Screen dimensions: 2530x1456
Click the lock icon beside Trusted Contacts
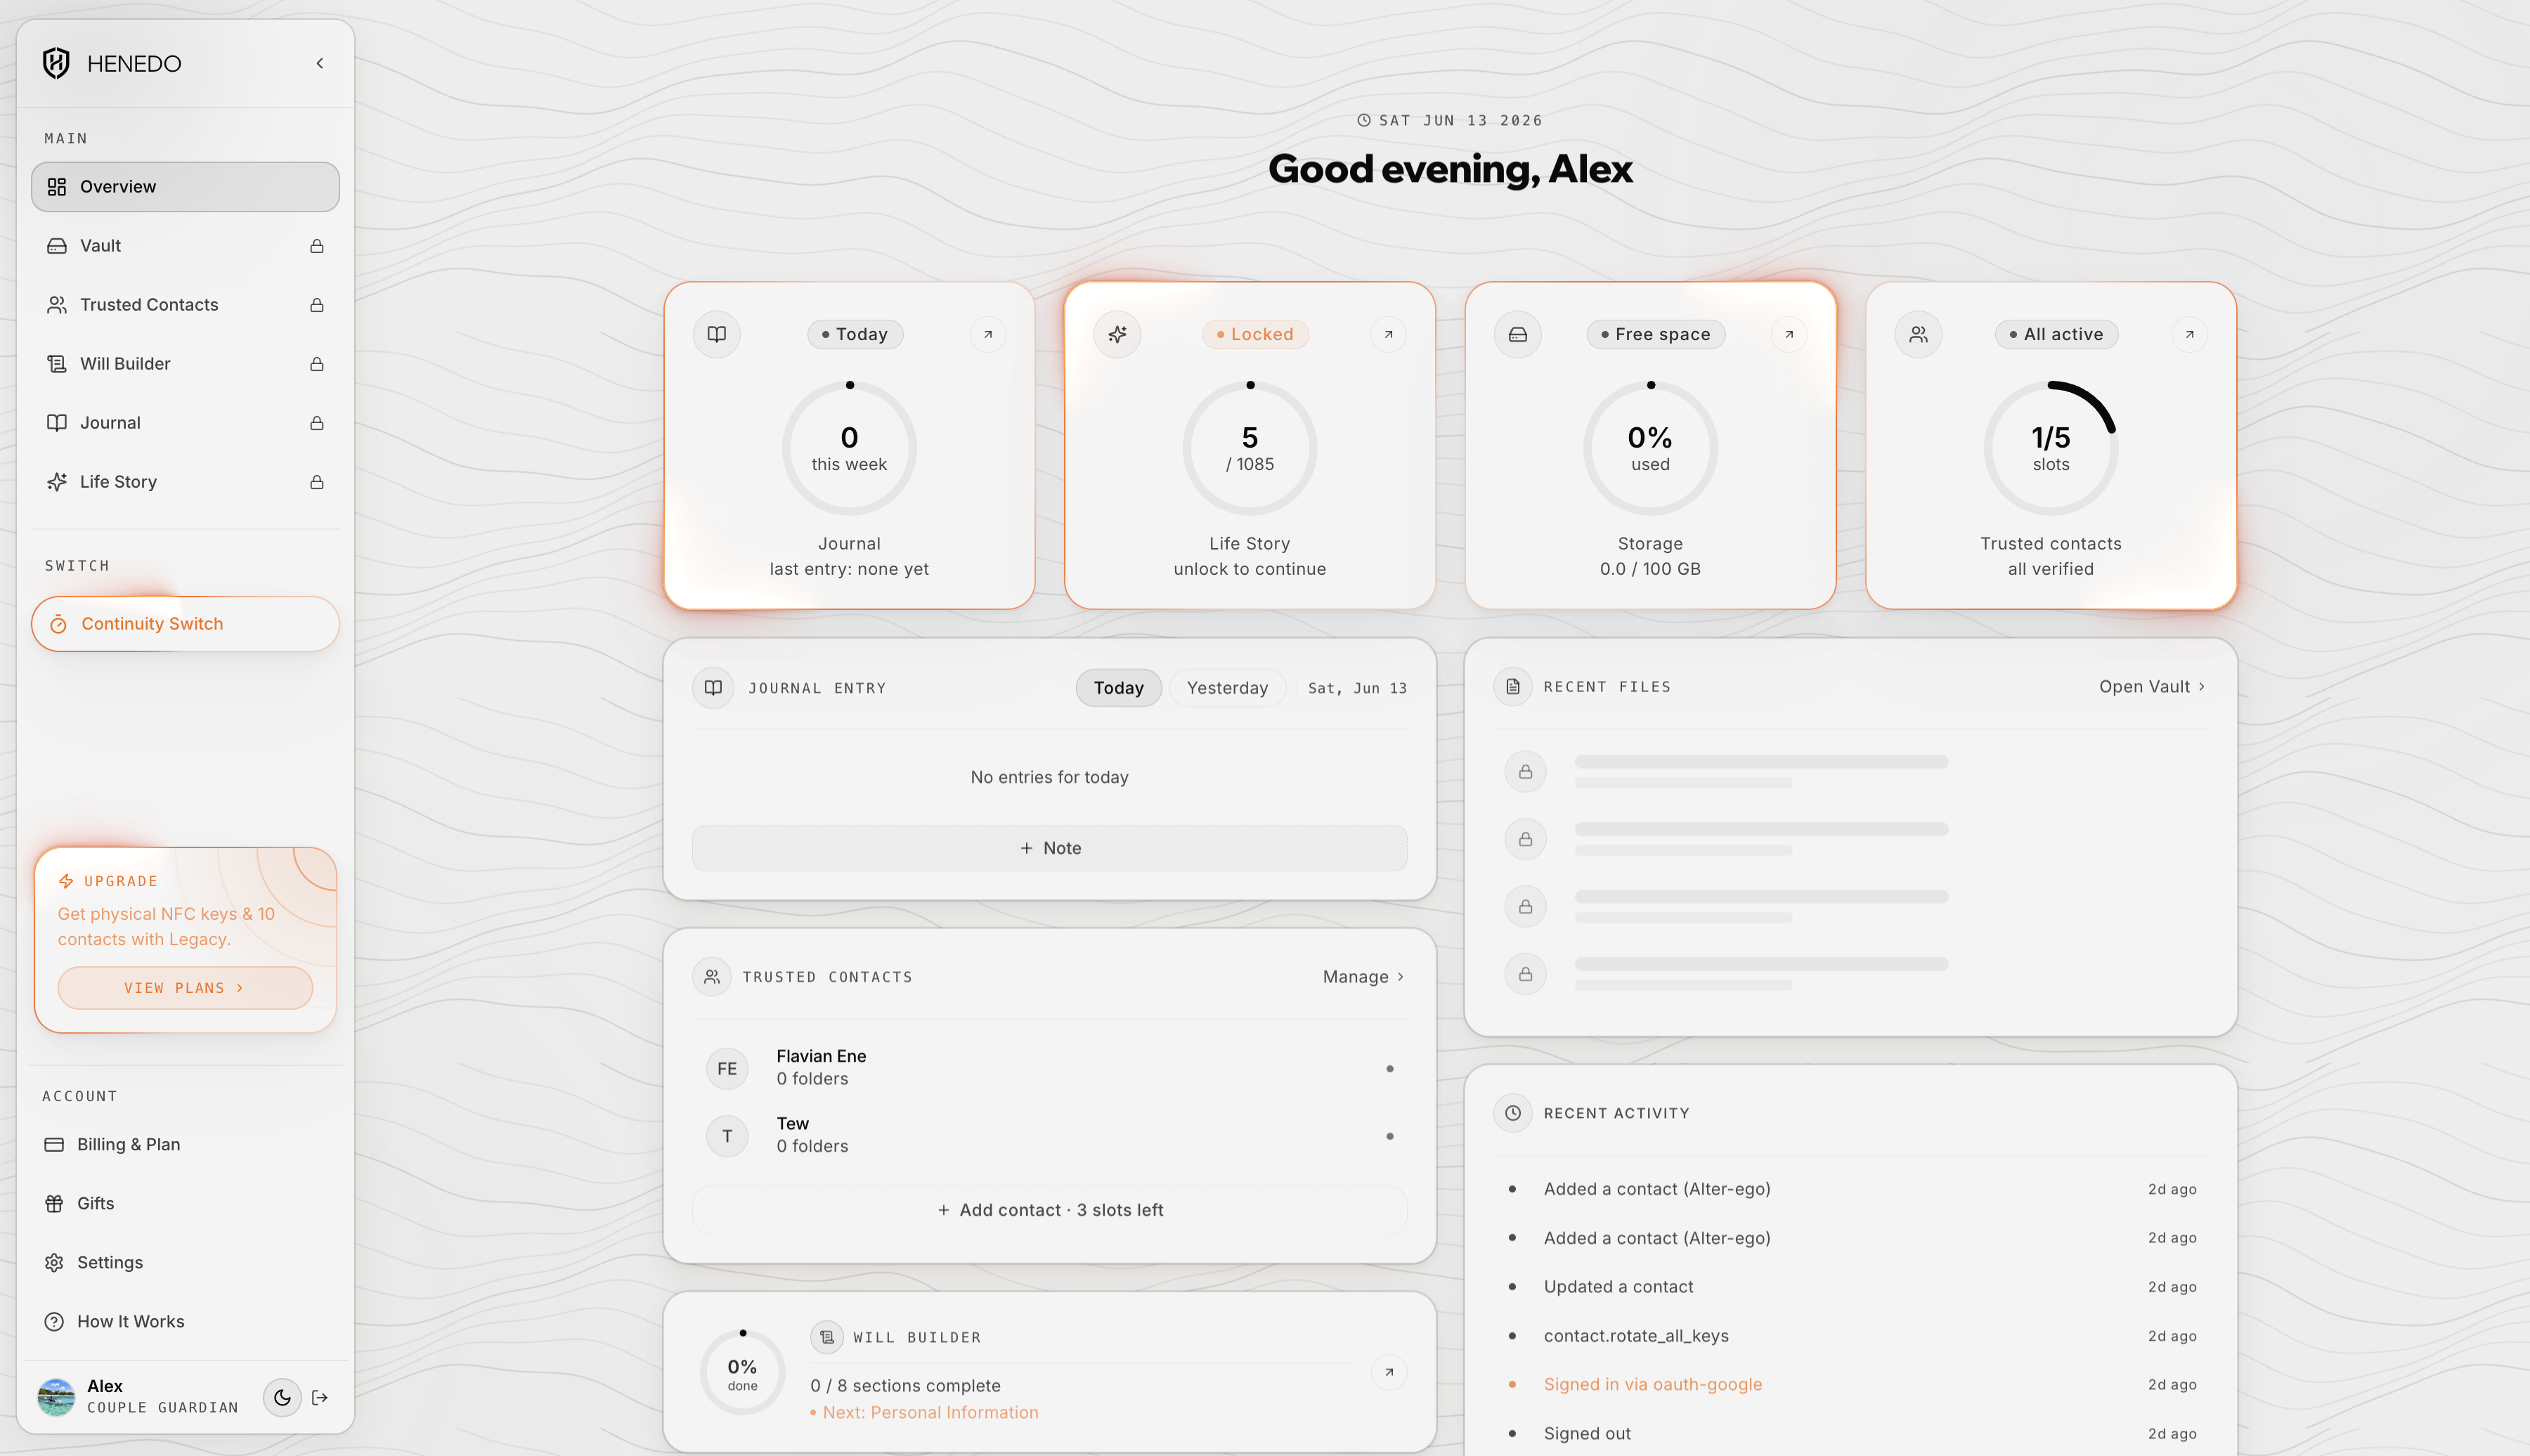tap(317, 305)
